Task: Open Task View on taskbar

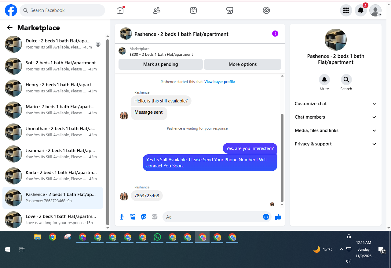Action: pos(22,249)
